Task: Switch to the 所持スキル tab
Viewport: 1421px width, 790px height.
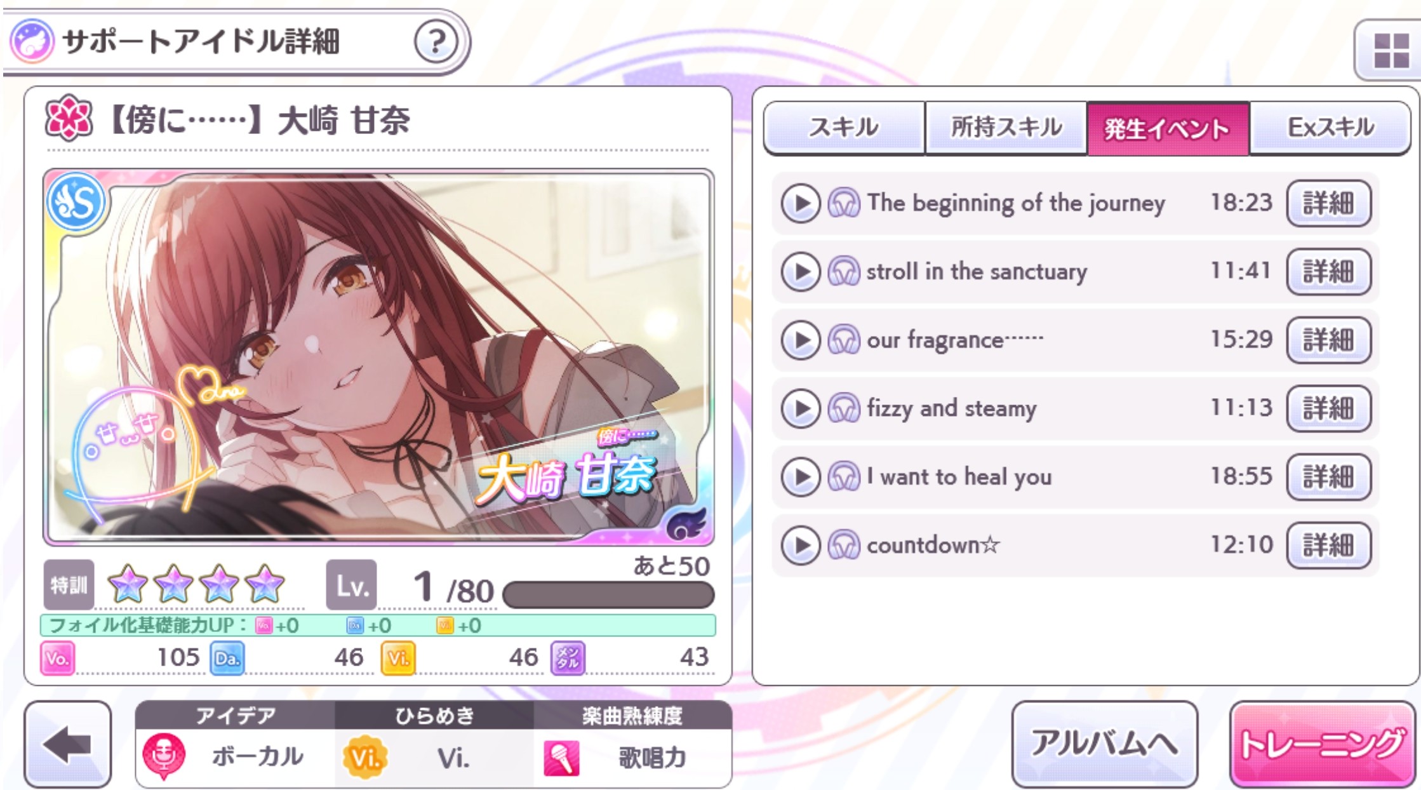Action: click(x=1006, y=128)
